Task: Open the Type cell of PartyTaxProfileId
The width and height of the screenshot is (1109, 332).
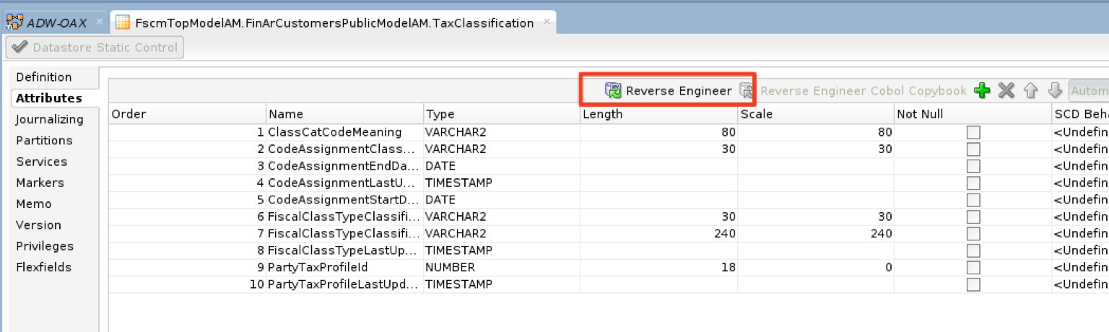Action: click(501, 268)
